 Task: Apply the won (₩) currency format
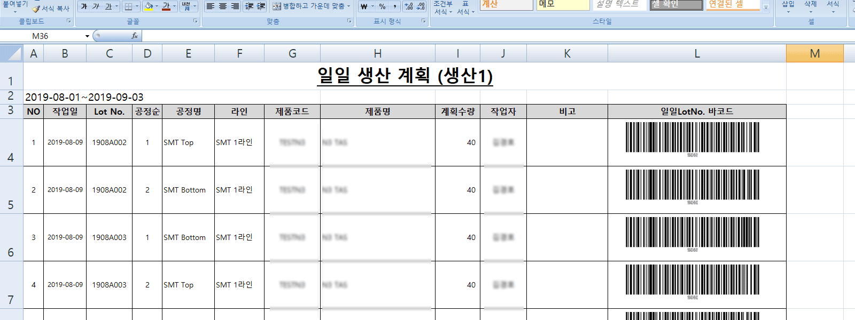point(364,6)
